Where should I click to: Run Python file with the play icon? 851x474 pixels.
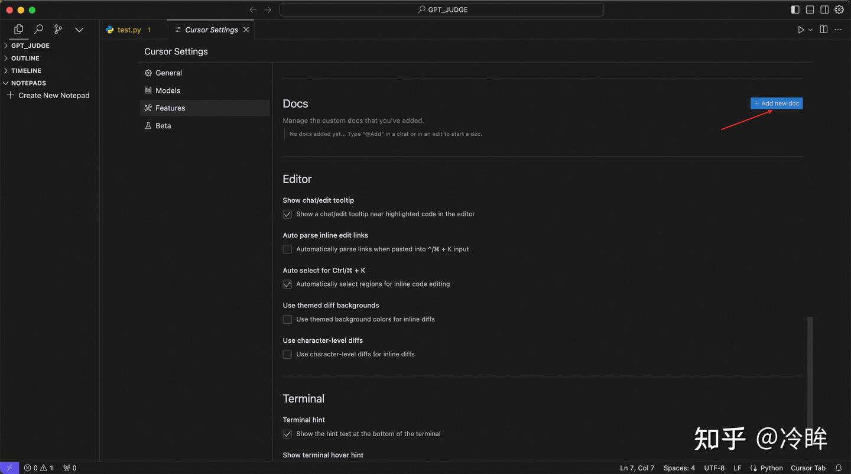coord(801,30)
